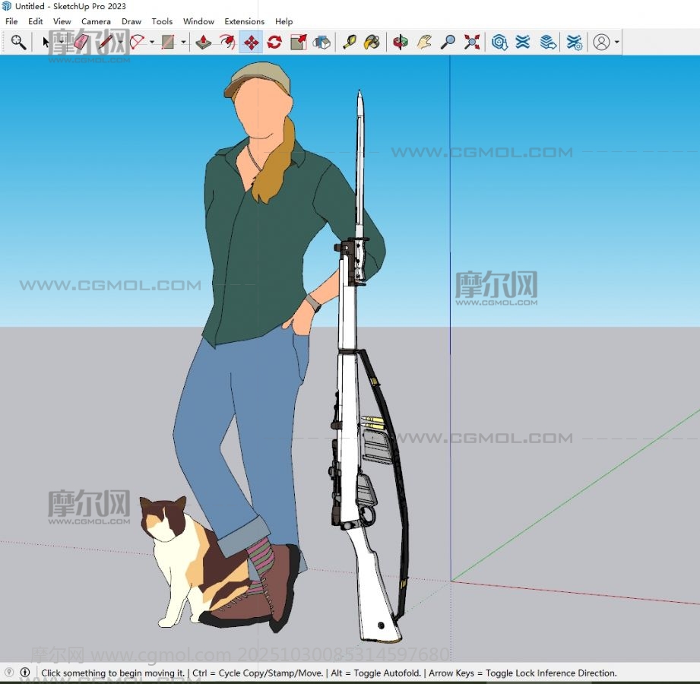Pick the Paint Bucket tool
The width and height of the screenshot is (700, 684).
coord(372,43)
